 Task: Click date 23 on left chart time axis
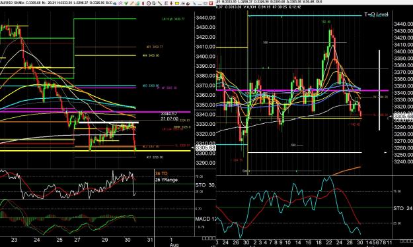point(14,240)
